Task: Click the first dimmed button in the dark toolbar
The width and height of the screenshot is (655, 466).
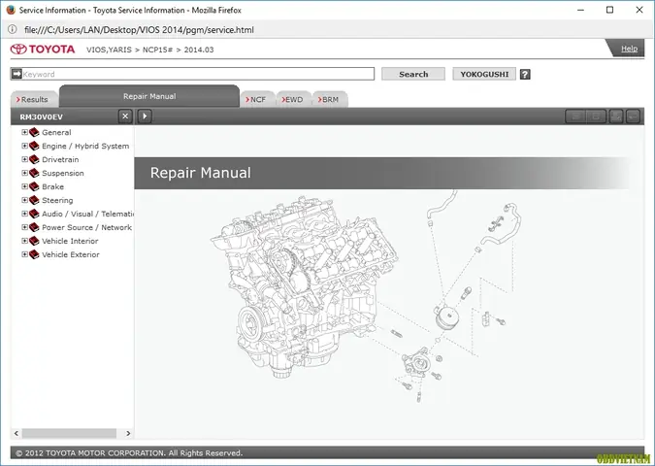Action: tap(575, 116)
